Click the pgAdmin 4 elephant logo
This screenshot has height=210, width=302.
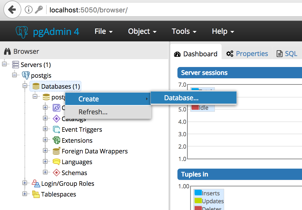point(22,31)
